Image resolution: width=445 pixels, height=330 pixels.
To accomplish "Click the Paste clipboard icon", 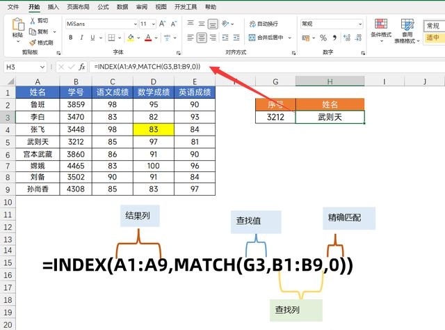I will [x=18, y=24].
